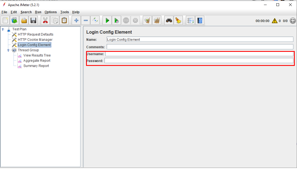Click the Name input field
The image size is (297, 169).
tap(200, 39)
